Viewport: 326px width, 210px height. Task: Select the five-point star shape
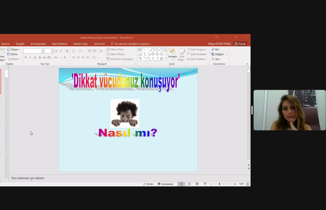pyautogui.click(x=162, y=58)
